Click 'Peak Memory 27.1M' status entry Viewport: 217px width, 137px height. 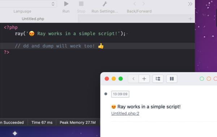78,123
